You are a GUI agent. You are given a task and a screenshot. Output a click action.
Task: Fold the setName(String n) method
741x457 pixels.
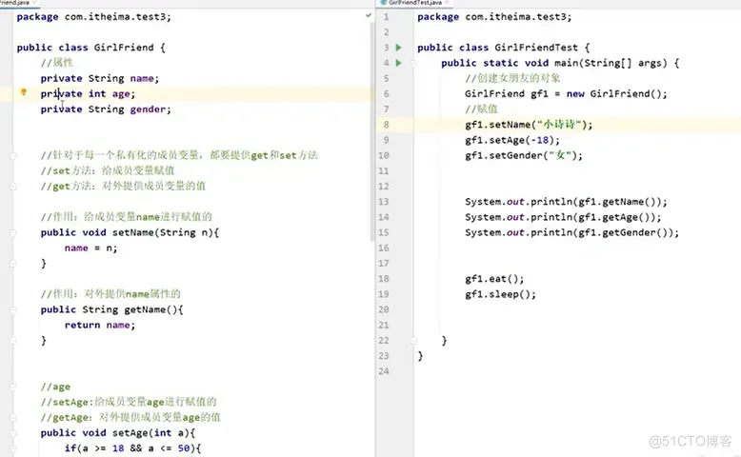12,232
